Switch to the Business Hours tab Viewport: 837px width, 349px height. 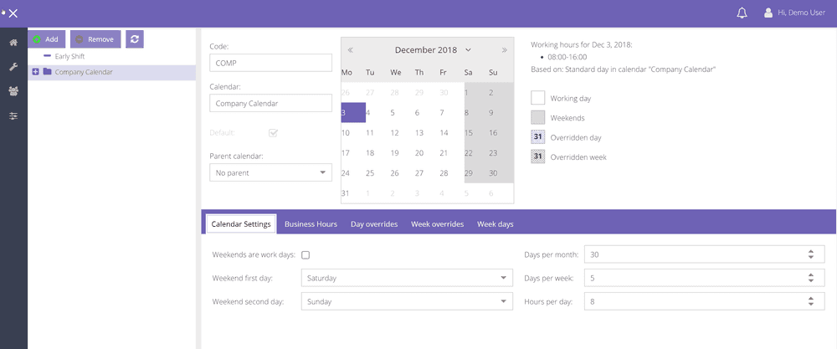pyautogui.click(x=311, y=224)
